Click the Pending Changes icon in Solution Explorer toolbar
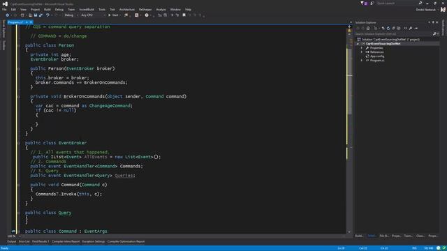 tap(375, 28)
